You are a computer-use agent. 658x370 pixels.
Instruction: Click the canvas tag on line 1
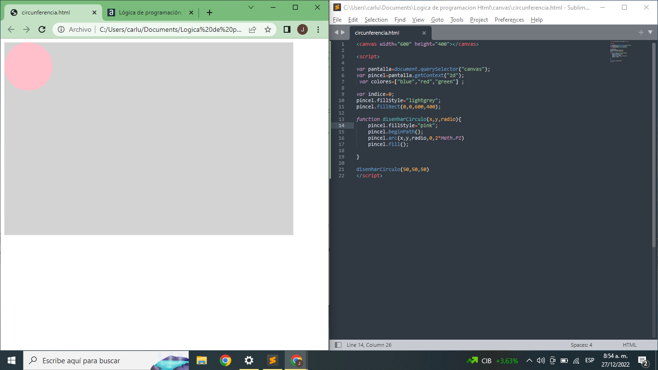[x=418, y=44]
